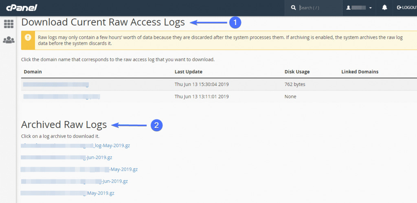Viewport: 417px width, 203px height.
Task: Click the yellow warning icon in notice
Action: pyautogui.click(x=28, y=37)
